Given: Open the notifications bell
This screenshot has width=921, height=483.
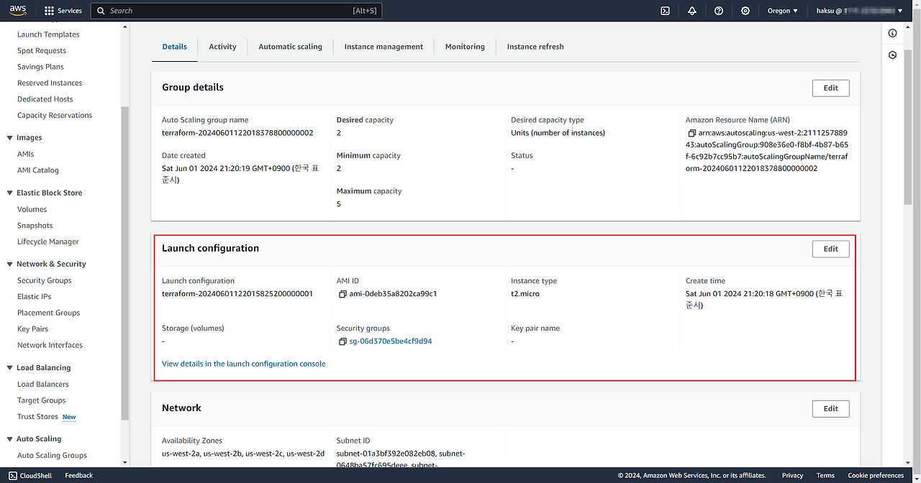Looking at the screenshot, I should (x=692, y=11).
